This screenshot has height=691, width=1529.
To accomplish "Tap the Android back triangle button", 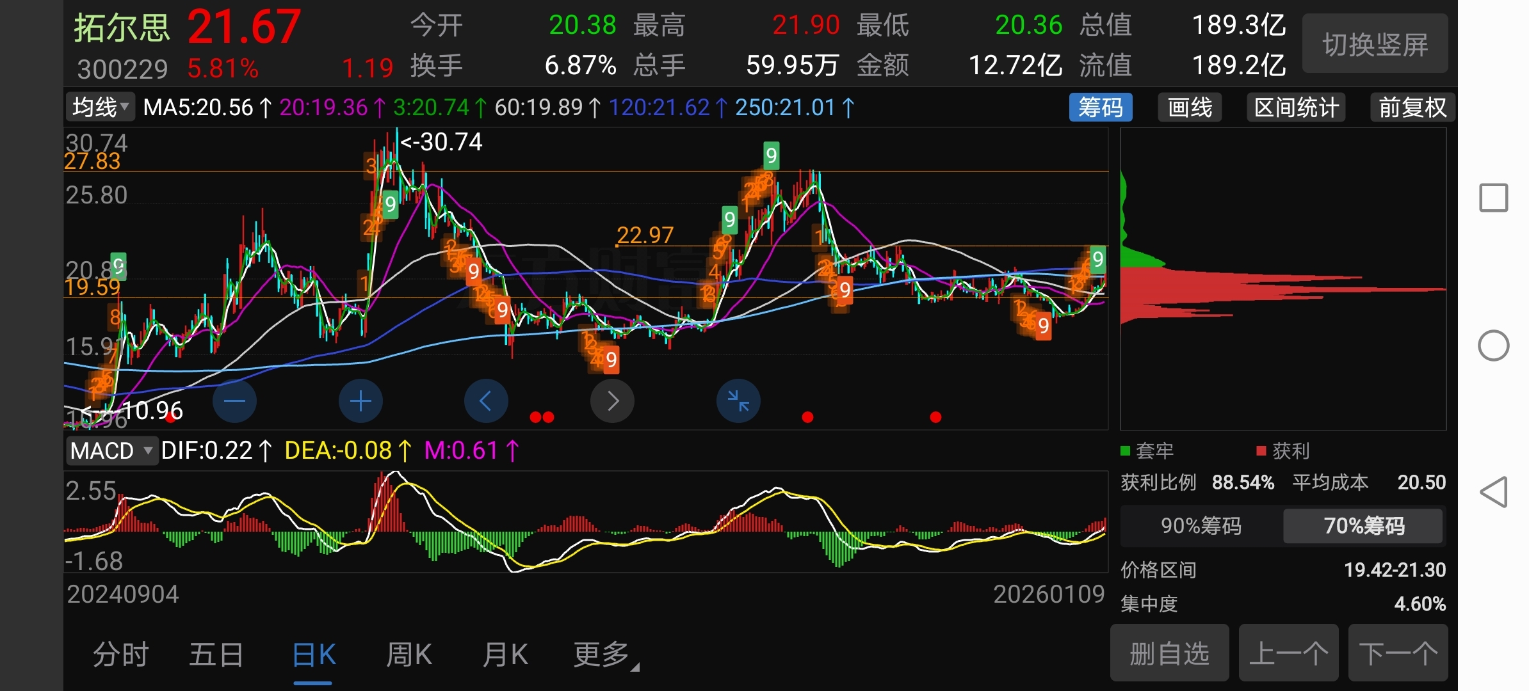I will pyautogui.click(x=1493, y=492).
